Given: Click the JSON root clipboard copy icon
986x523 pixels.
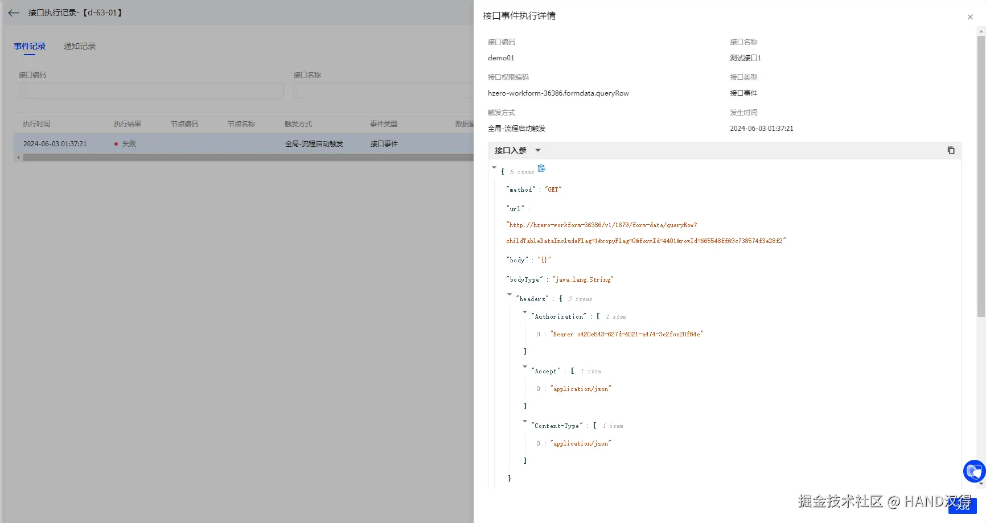Looking at the screenshot, I should click(x=541, y=168).
